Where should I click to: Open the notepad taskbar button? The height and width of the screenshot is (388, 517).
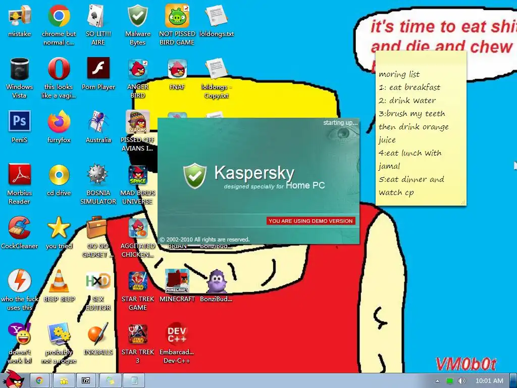[134, 381]
